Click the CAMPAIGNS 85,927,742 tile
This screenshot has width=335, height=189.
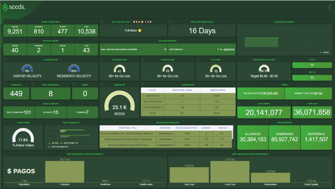pos(285,137)
